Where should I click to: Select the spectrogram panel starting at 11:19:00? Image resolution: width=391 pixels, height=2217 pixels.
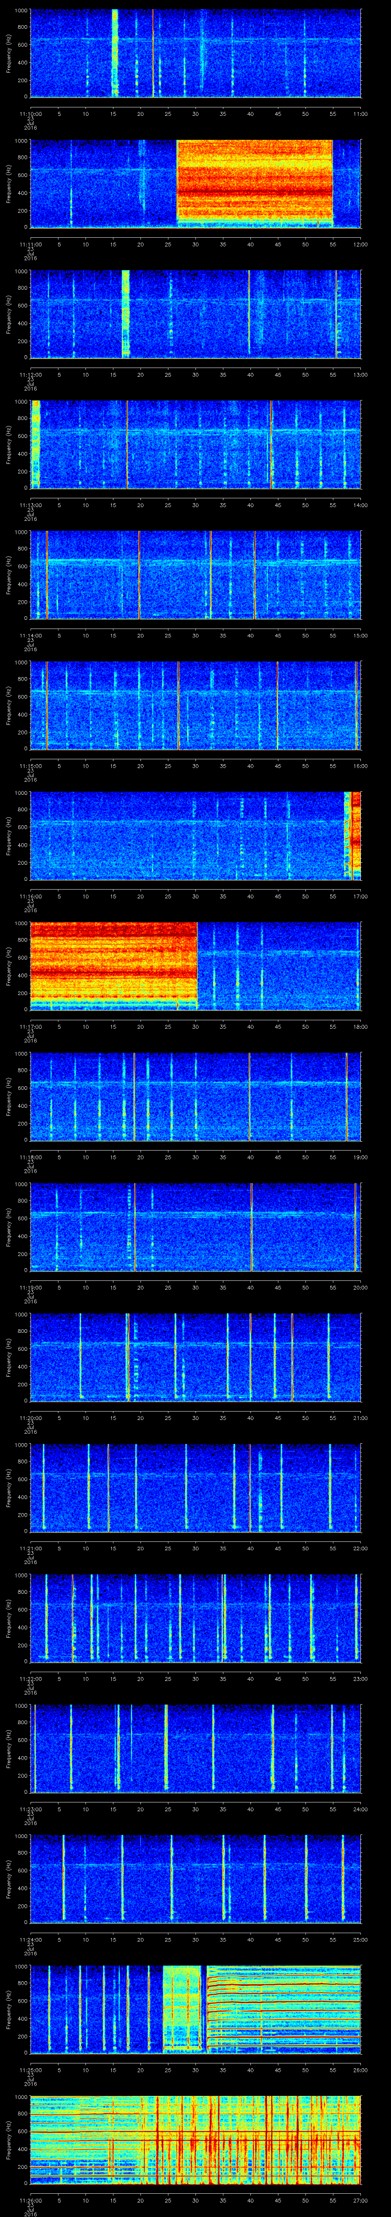pyautogui.click(x=195, y=1227)
